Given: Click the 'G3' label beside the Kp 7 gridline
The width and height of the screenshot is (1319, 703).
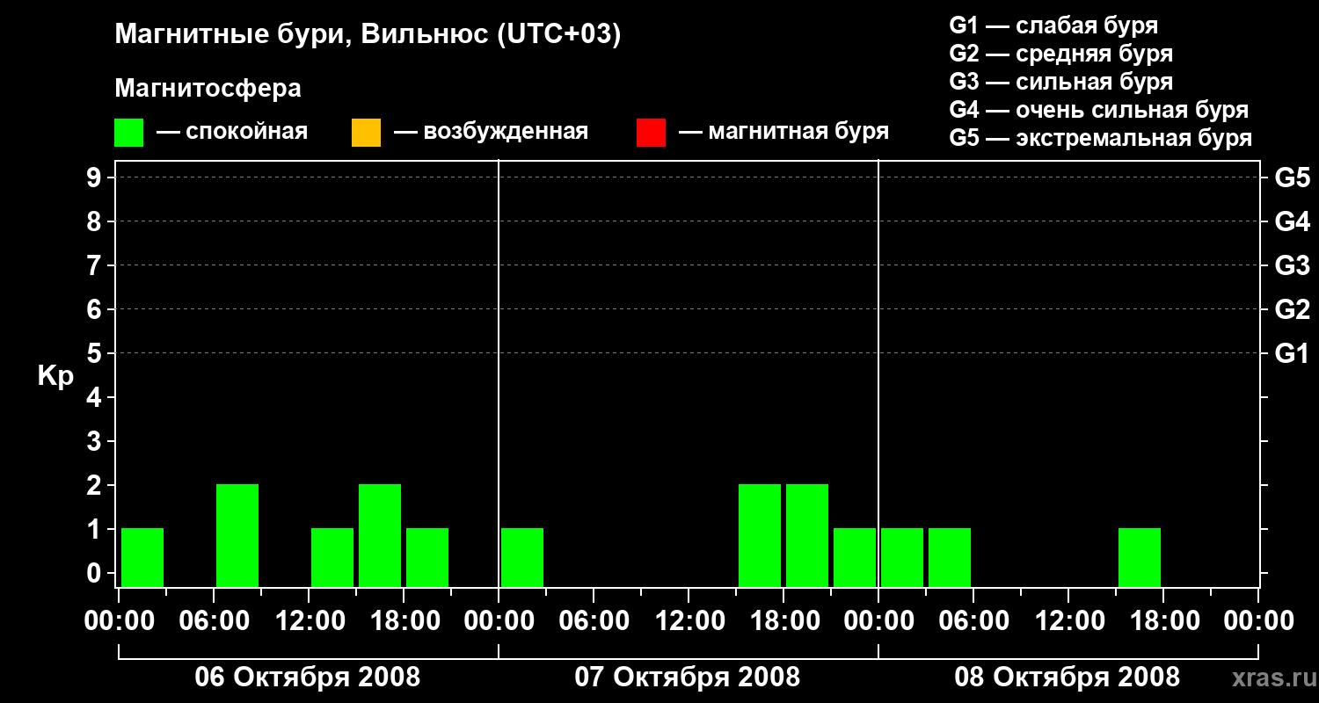Looking at the screenshot, I should 1292,265.
